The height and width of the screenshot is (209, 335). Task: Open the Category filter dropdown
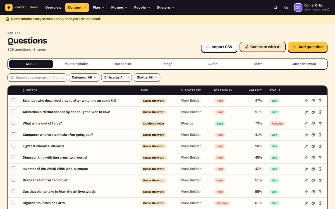[x=84, y=77]
